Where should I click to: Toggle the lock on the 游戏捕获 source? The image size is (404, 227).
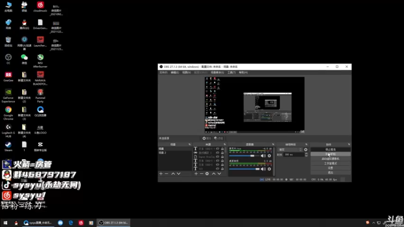point(222,153)
